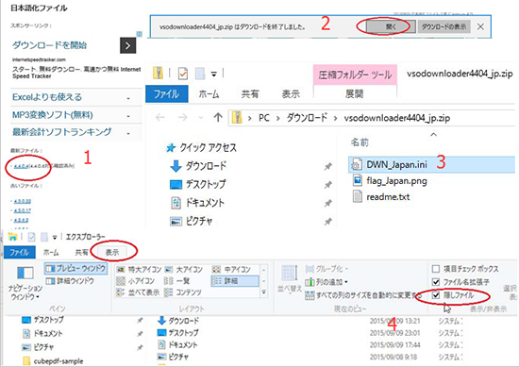The image size is (519, 367).
Task: Choose 詳細 layout
Action: [x=235, y=281]
